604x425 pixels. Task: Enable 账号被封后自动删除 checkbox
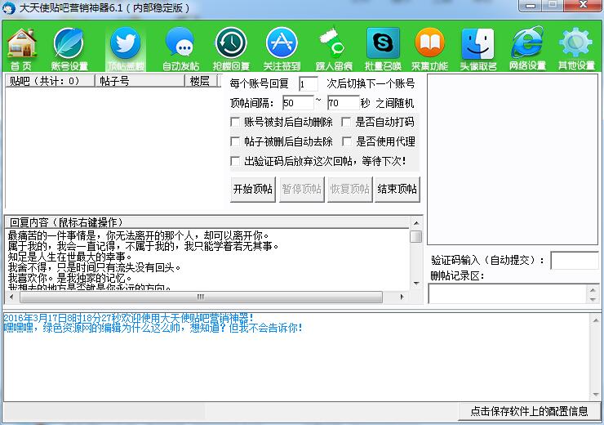235,123
